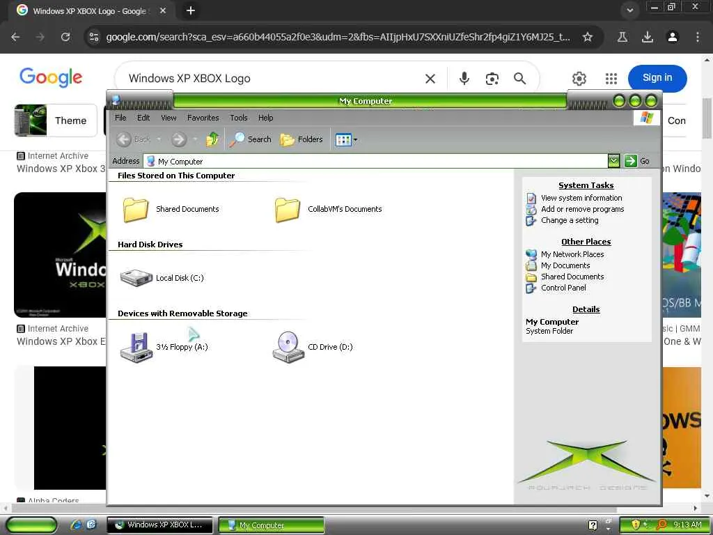
Task: Expand the Forward history dropdown arrow
Action: 195,139
